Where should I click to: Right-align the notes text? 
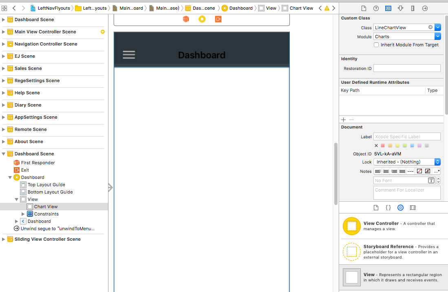(394, 171)
